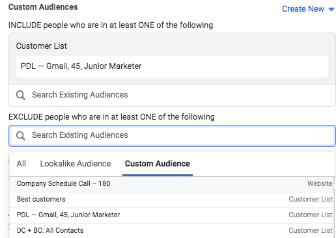Focus the INCLUDE Search Existing Audiences field

click(x=172, y=95)
